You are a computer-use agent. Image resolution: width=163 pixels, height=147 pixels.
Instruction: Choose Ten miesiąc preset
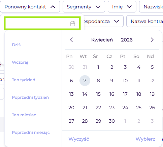pos(24,115)
